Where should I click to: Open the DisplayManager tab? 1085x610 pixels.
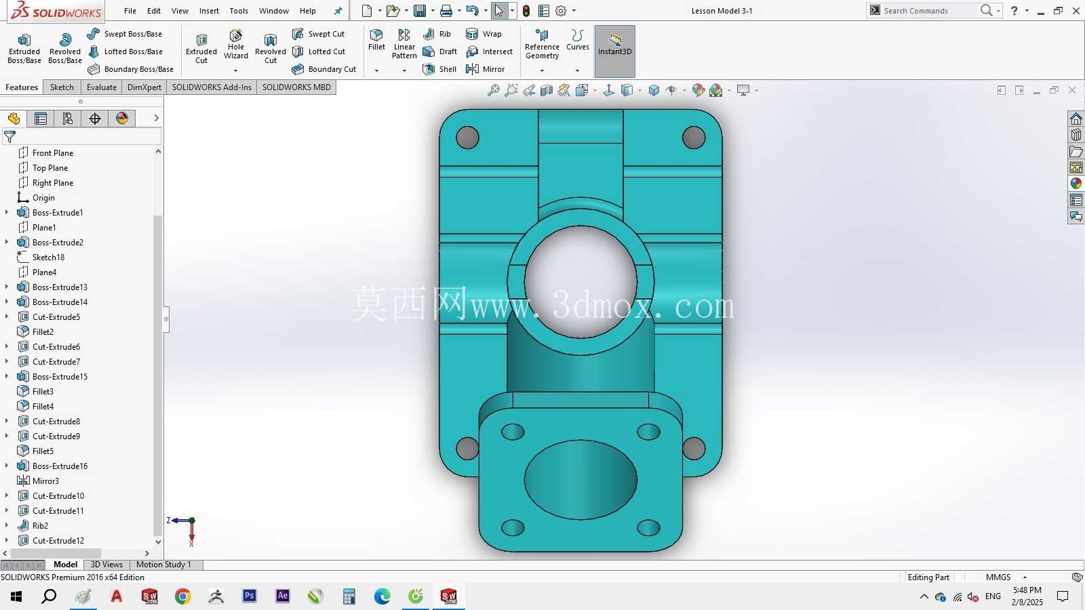(x=122, y=119)
